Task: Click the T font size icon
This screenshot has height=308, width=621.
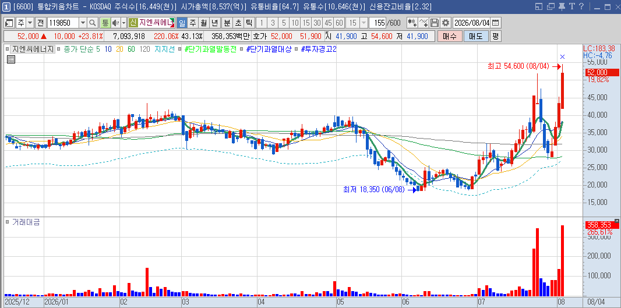Action: 571,6
